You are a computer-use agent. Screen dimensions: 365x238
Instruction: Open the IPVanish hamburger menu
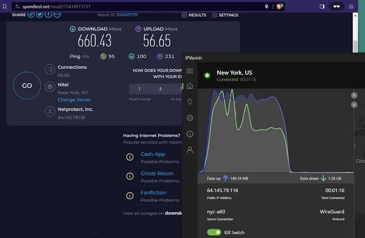point(190,71)
